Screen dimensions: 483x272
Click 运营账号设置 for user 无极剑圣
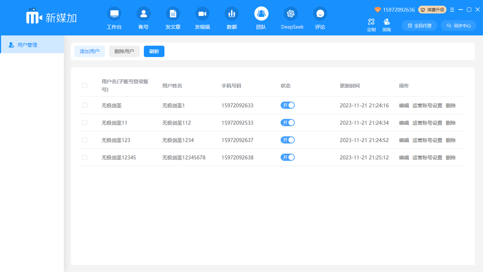[x=427, y=105]
